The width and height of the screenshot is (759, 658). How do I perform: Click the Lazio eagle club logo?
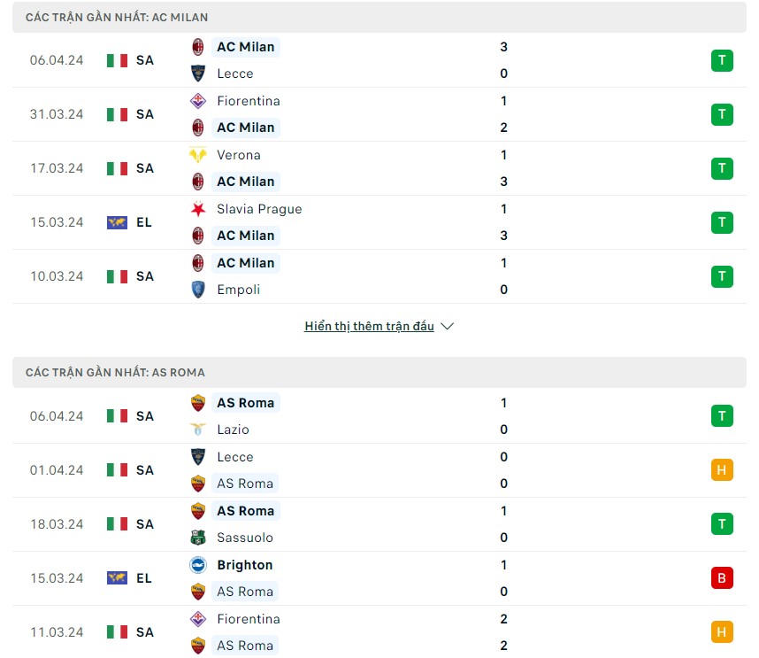pos(199,430)
